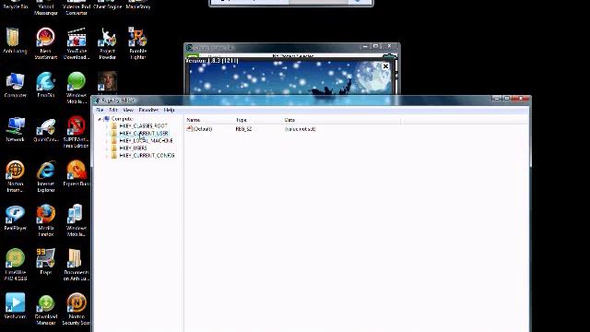Select the HKEY_LOCAL_MACHINE key

pos(146,141)
